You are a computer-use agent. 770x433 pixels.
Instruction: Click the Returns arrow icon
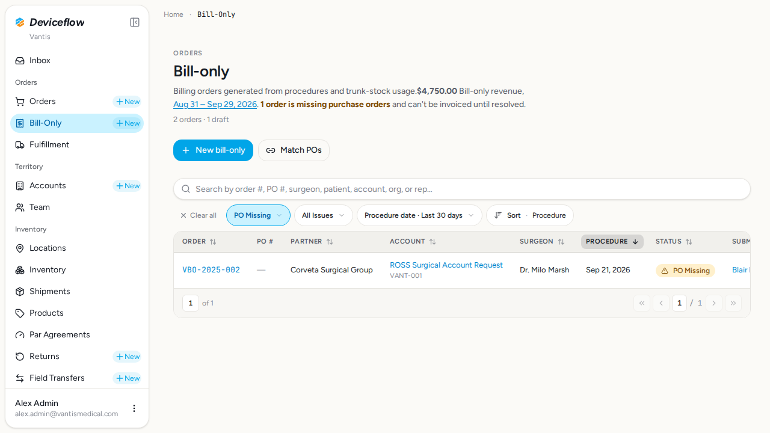point(20,357)
